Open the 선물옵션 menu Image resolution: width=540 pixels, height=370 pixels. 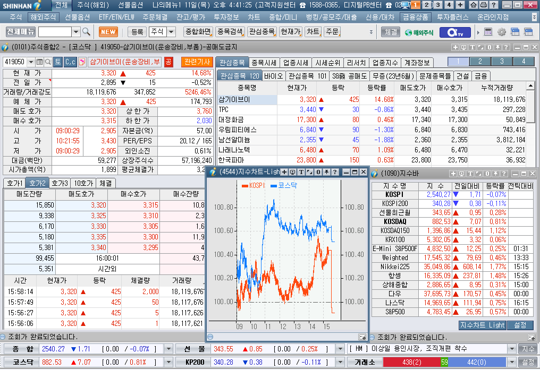tap(77, 17)
